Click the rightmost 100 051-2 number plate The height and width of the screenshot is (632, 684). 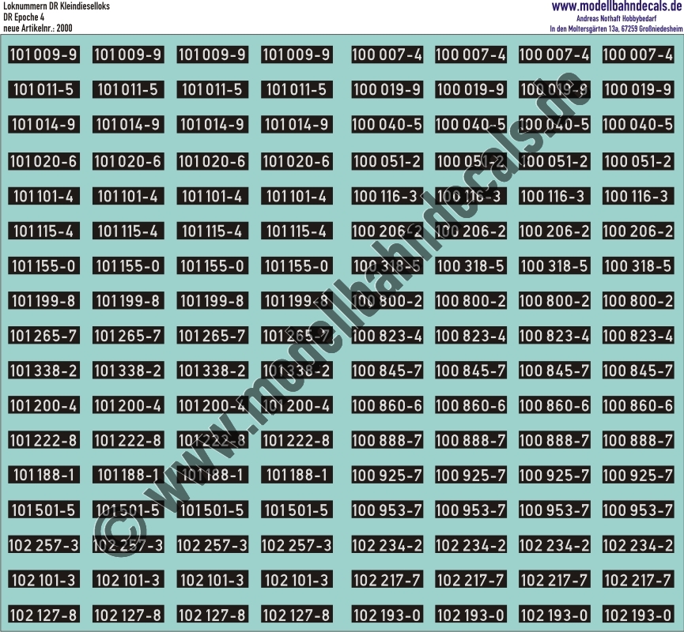(x=638, y=161)
